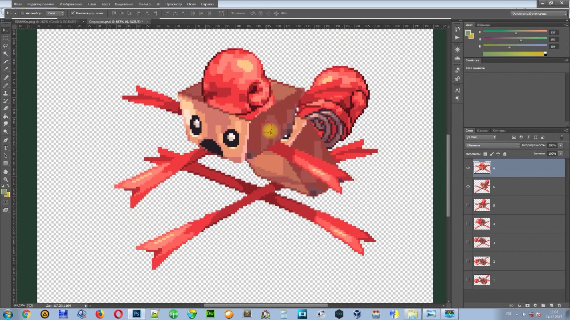Screen dimensions: 570x320
Task: Uncheck Показать упр. элем. checkbox
Action: coord(73,13)
